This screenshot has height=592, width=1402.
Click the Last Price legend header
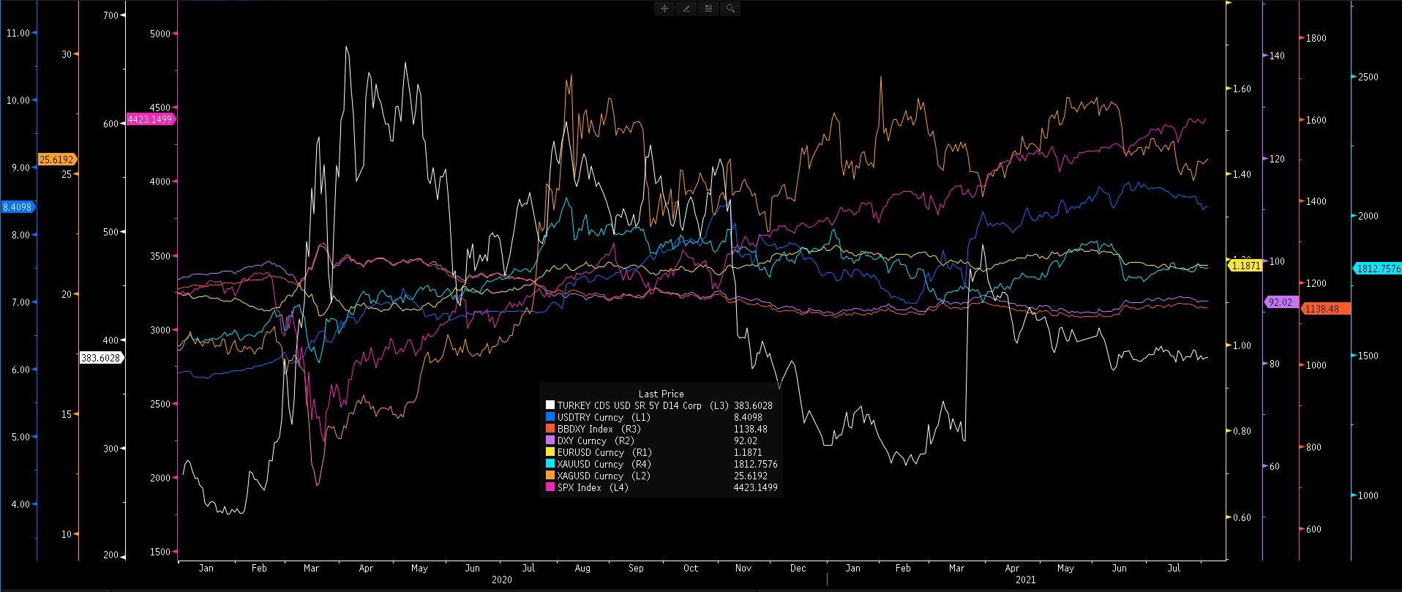point(661,394)
